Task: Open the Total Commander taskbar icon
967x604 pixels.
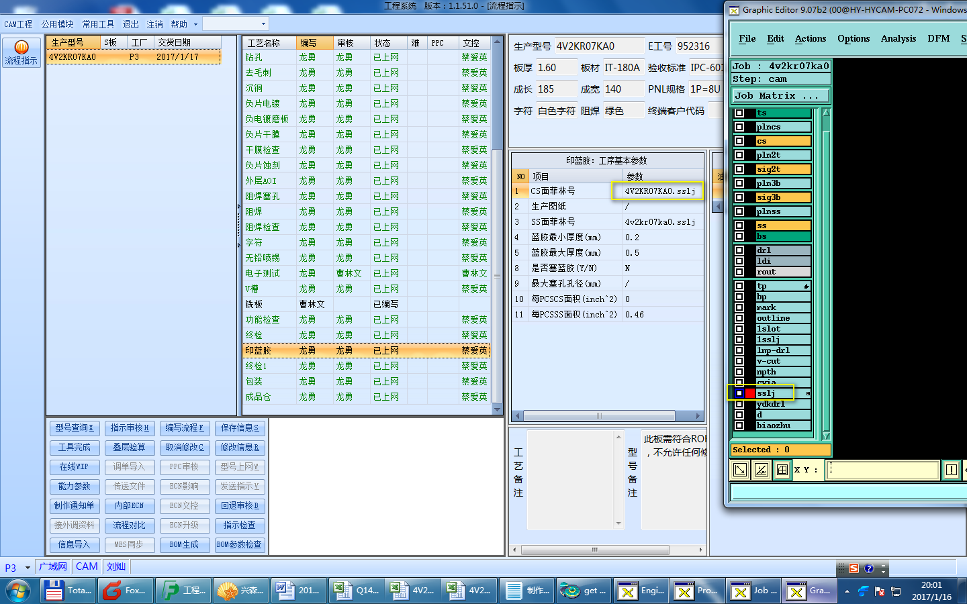Action: point(68,591)
